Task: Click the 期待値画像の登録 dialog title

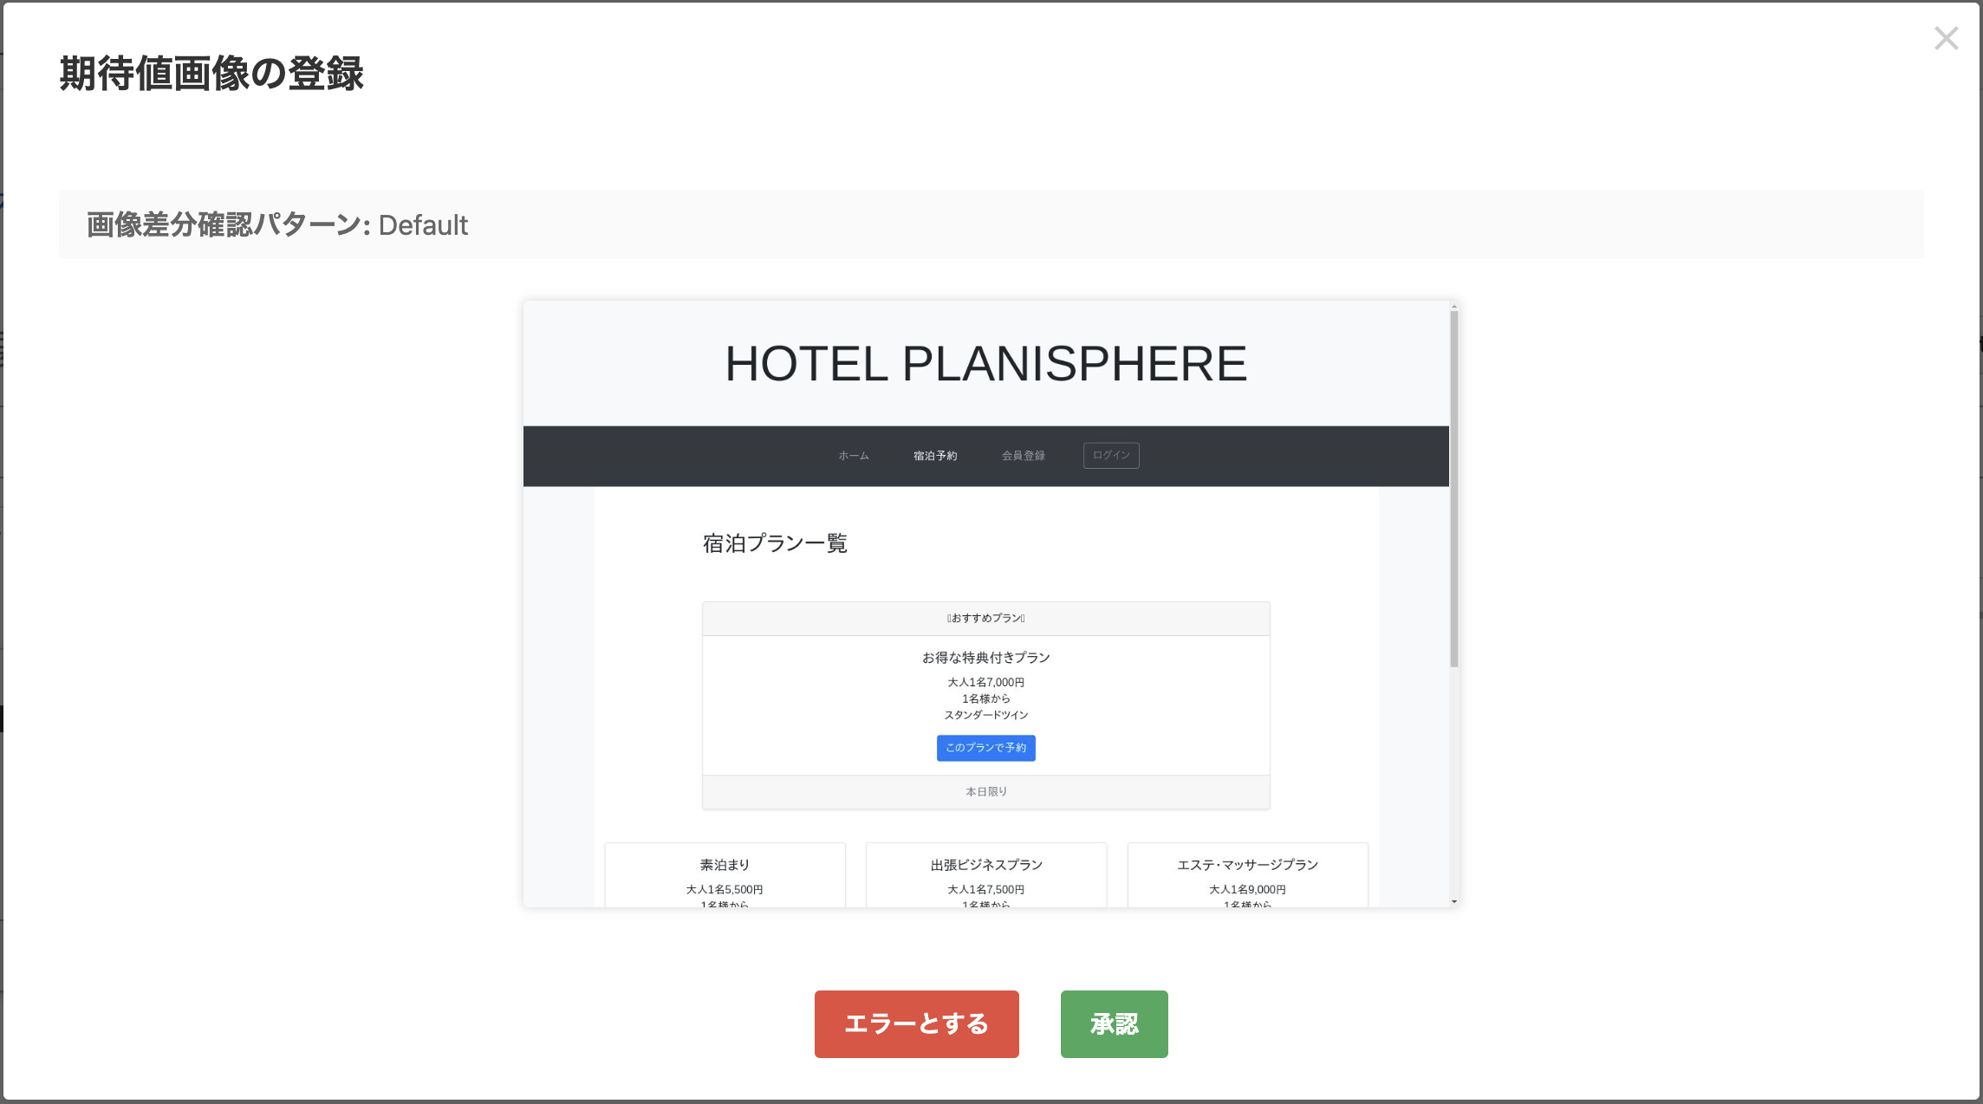Action: [x=211, y=74]
